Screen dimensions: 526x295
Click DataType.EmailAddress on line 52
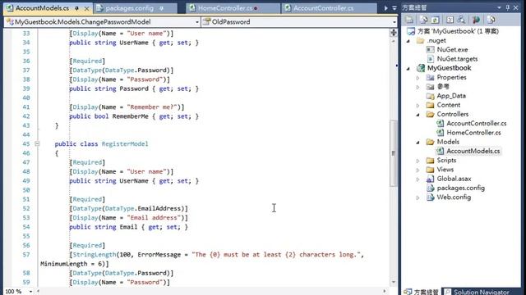tap(143, 208)
